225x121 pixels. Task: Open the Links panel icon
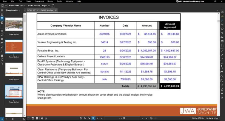(x=2, y=51)
